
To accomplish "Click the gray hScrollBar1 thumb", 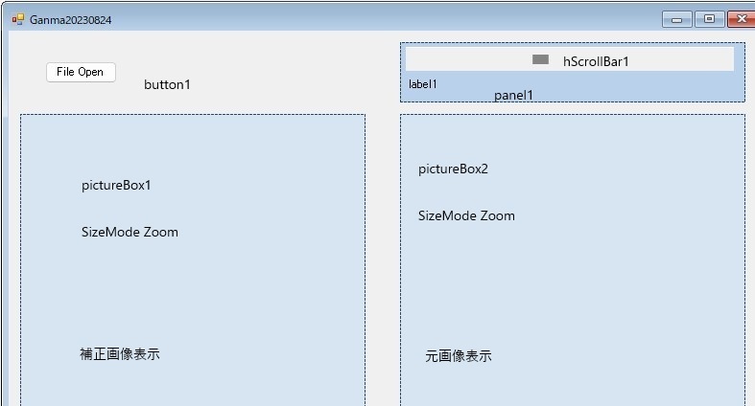I will 540,59.
